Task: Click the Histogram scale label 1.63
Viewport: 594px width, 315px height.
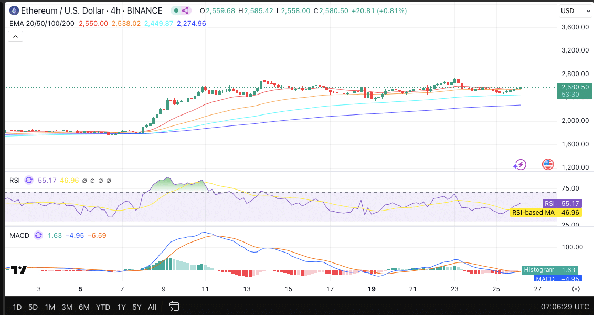Action: (x=550, y=270)
